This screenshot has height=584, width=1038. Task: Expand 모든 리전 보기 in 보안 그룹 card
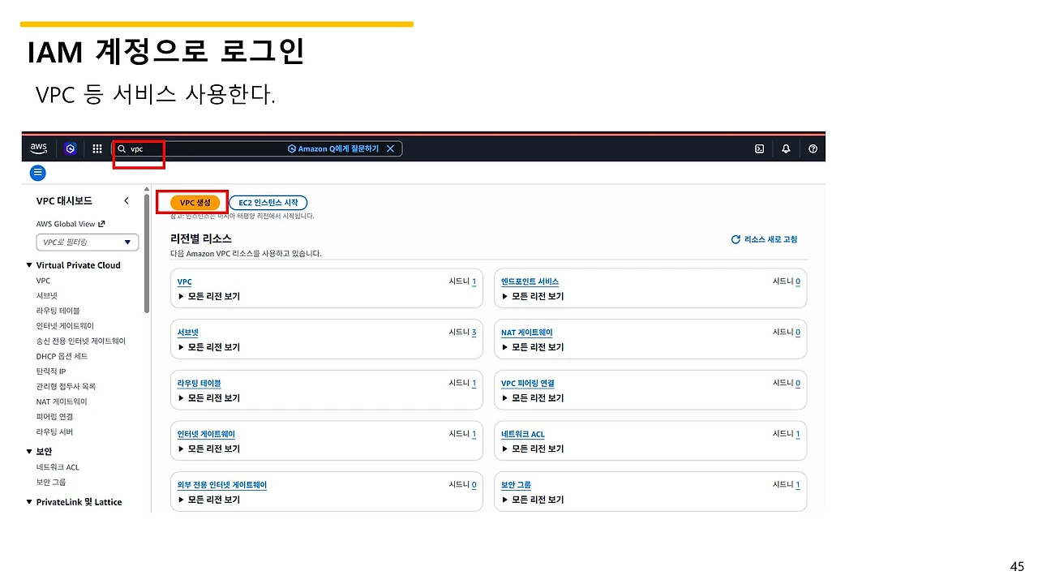click(533, 500)
